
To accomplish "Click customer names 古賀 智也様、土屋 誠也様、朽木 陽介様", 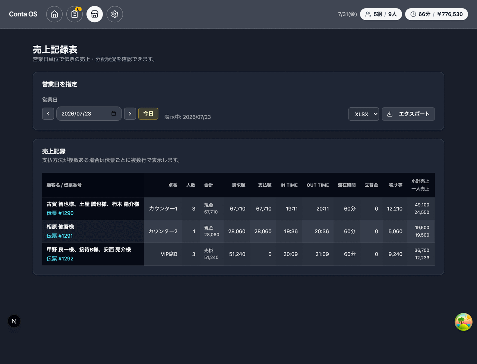I will [x=93, y=204].
